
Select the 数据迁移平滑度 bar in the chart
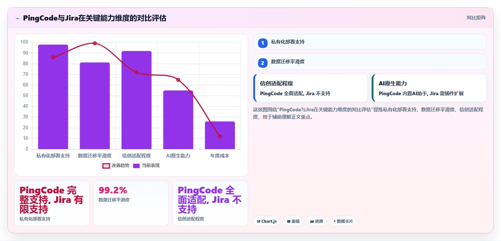(x=95, y=106)
